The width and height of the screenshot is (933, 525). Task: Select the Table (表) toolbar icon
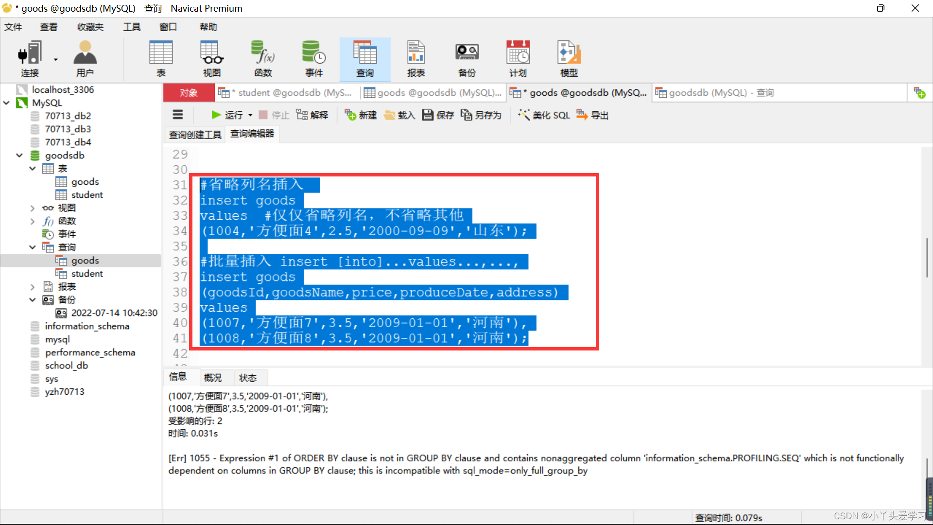161,59
